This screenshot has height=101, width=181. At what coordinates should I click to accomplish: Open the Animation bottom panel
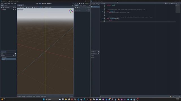[x=38, y=96]
